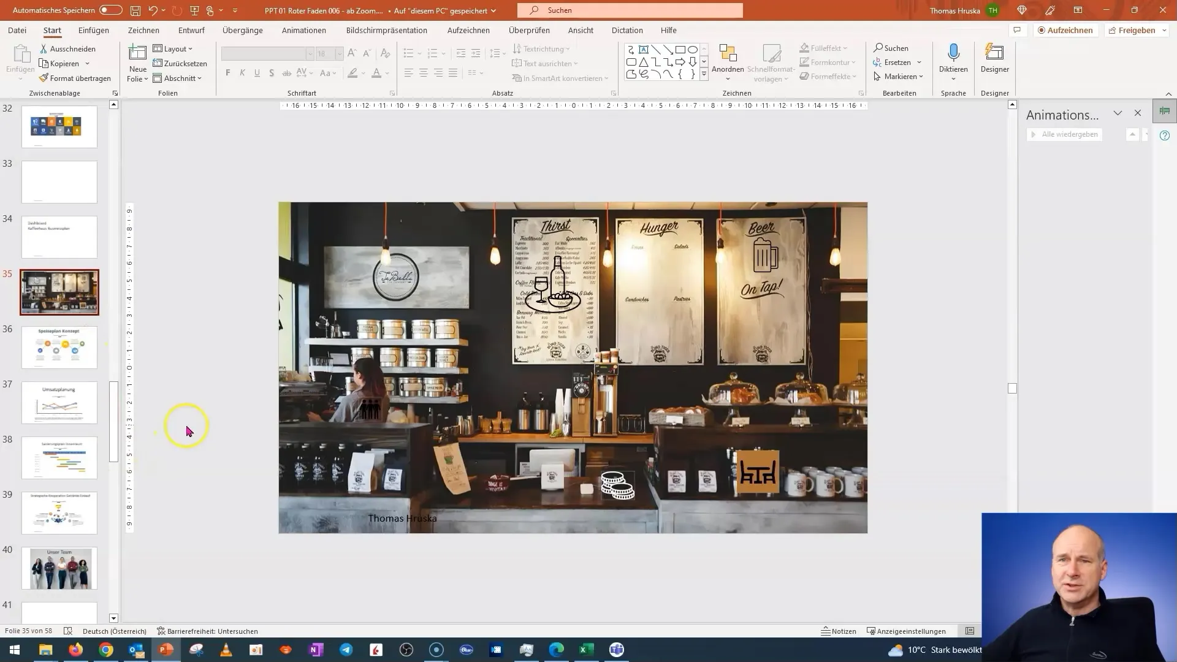Expand the shapes gallery more arrow
1177x662 pixels.
tap(704, 74)
